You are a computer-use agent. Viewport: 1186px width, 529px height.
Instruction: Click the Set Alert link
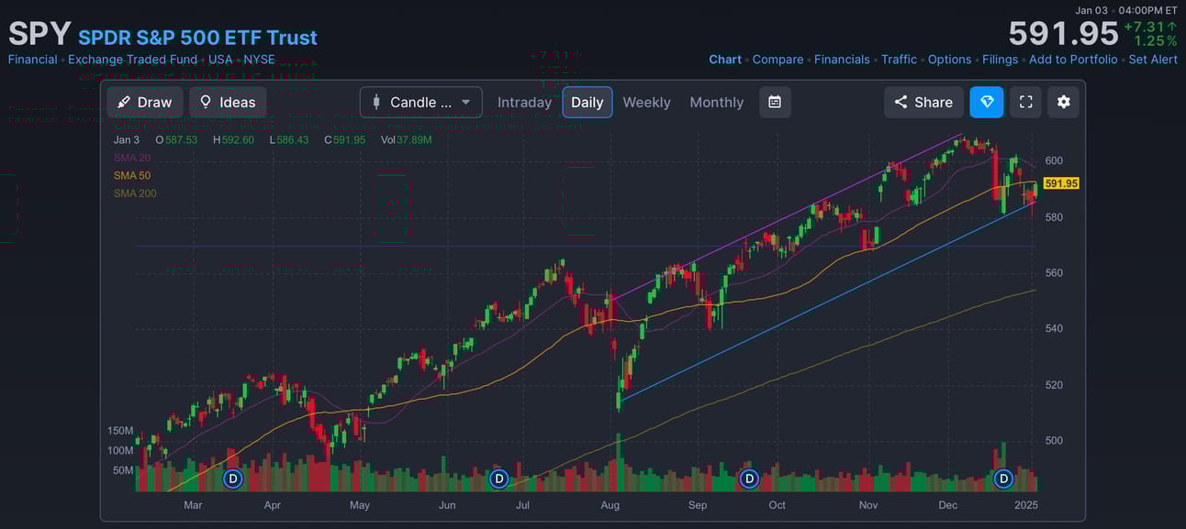1153,59
